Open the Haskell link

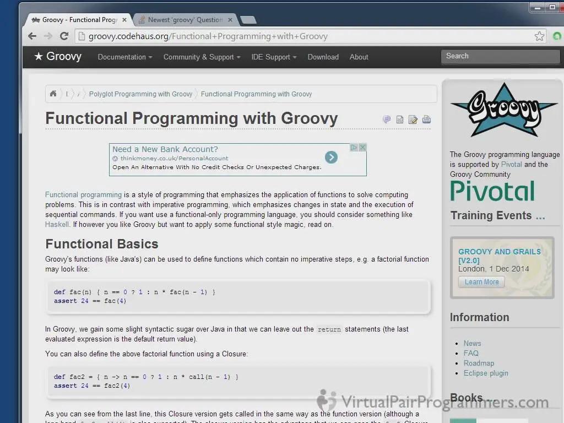(x=57, y=225)
